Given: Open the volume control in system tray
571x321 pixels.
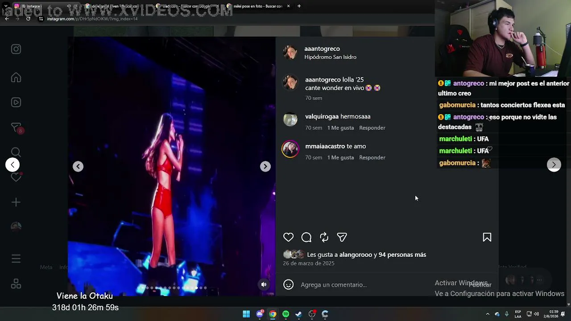Looking at the screenshot, I should pyautogui.click(x=536, y=314).
